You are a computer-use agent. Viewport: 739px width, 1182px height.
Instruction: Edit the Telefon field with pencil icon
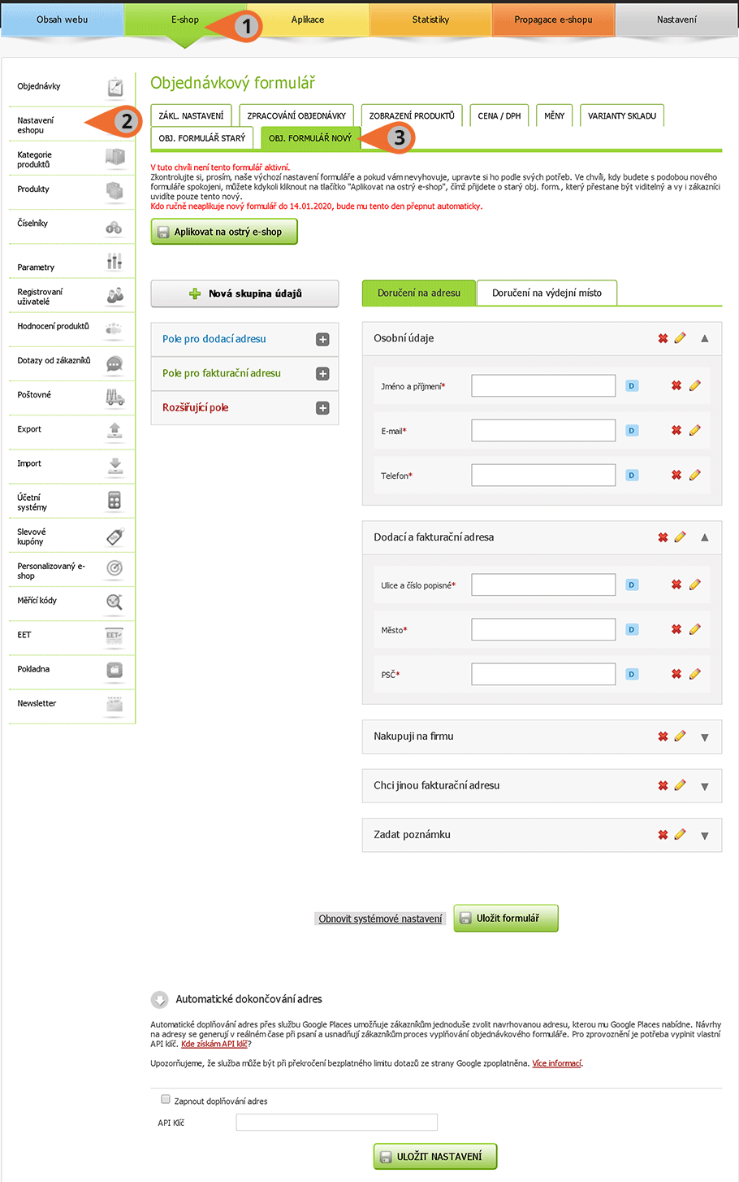coord(695,475)
